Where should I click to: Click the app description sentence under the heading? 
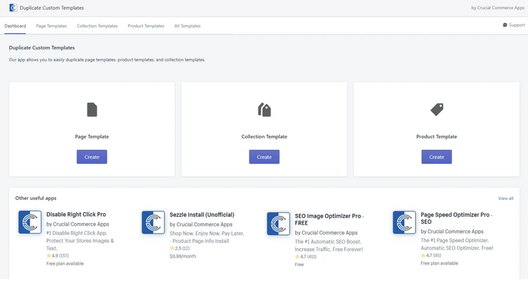click(x=107, y=60)
